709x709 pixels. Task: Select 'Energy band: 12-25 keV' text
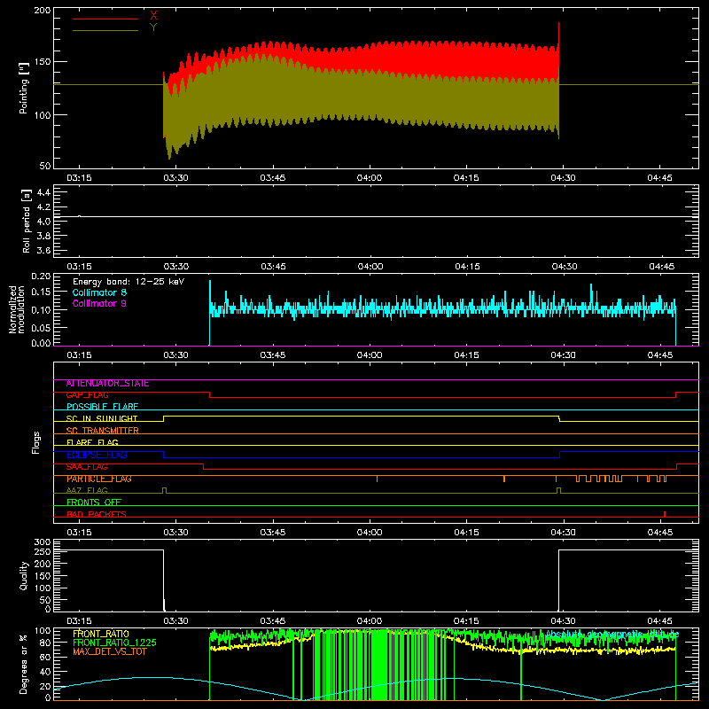click(x=129, y=282)
